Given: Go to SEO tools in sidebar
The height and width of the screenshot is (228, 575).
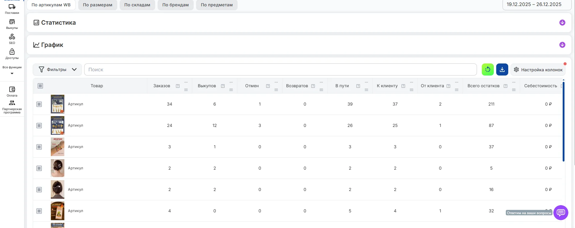Looking at the screenshot, I should point(12,39).
